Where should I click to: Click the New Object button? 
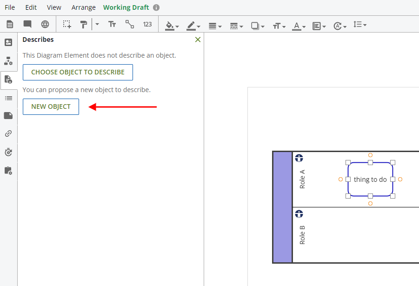[51, 106]
